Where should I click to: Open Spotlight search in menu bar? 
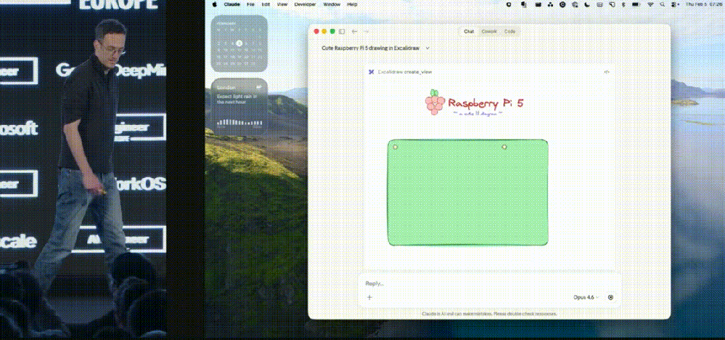[663, 4]
